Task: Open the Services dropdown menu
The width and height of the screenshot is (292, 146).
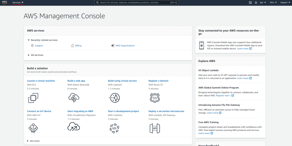Action: pyautogui.click(x=18, y=3)
